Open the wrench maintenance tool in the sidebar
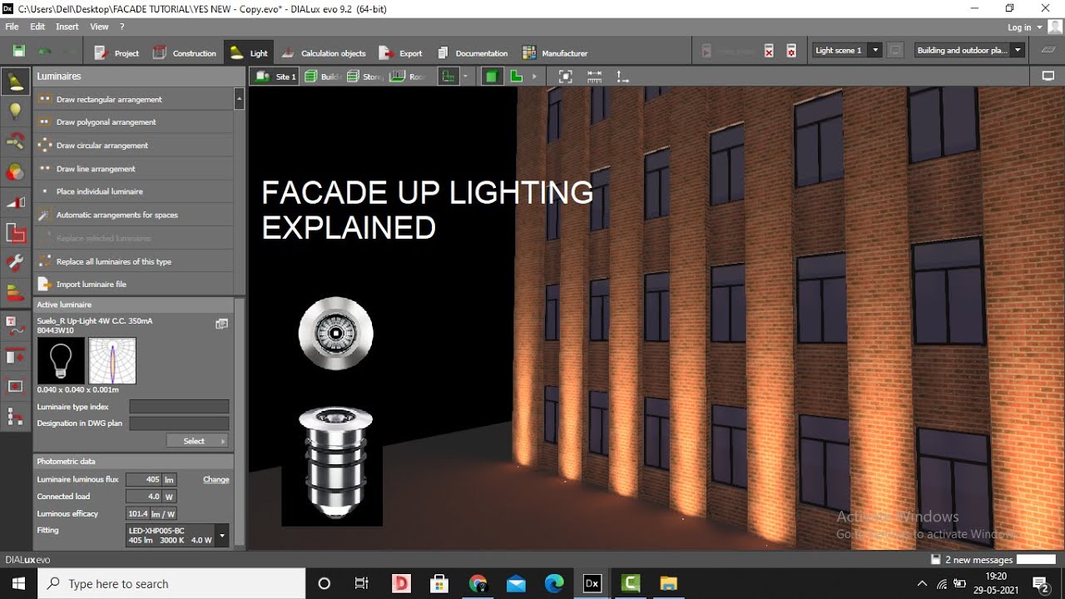Screen dimensions: 1065x599 [x=15, y=263]
